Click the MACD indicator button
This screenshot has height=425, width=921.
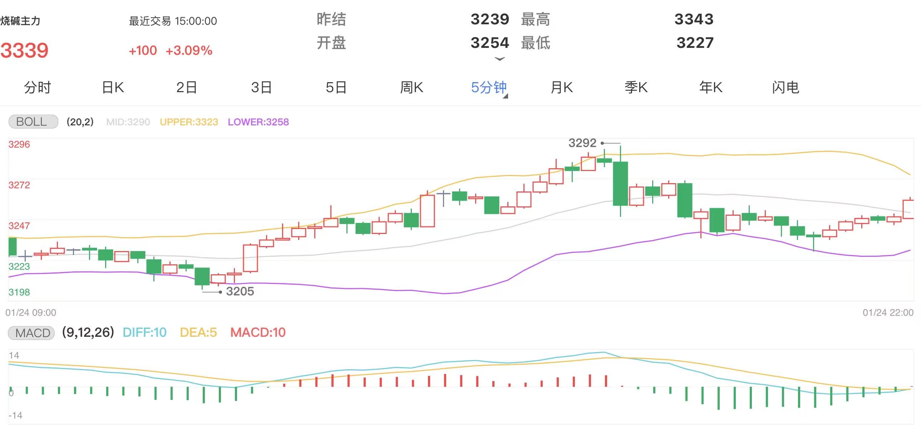(x=31, y=333)
